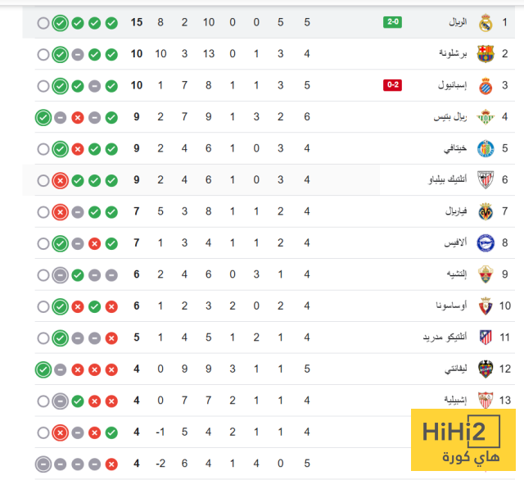Click the Getafe club crest

coord(486,149)
